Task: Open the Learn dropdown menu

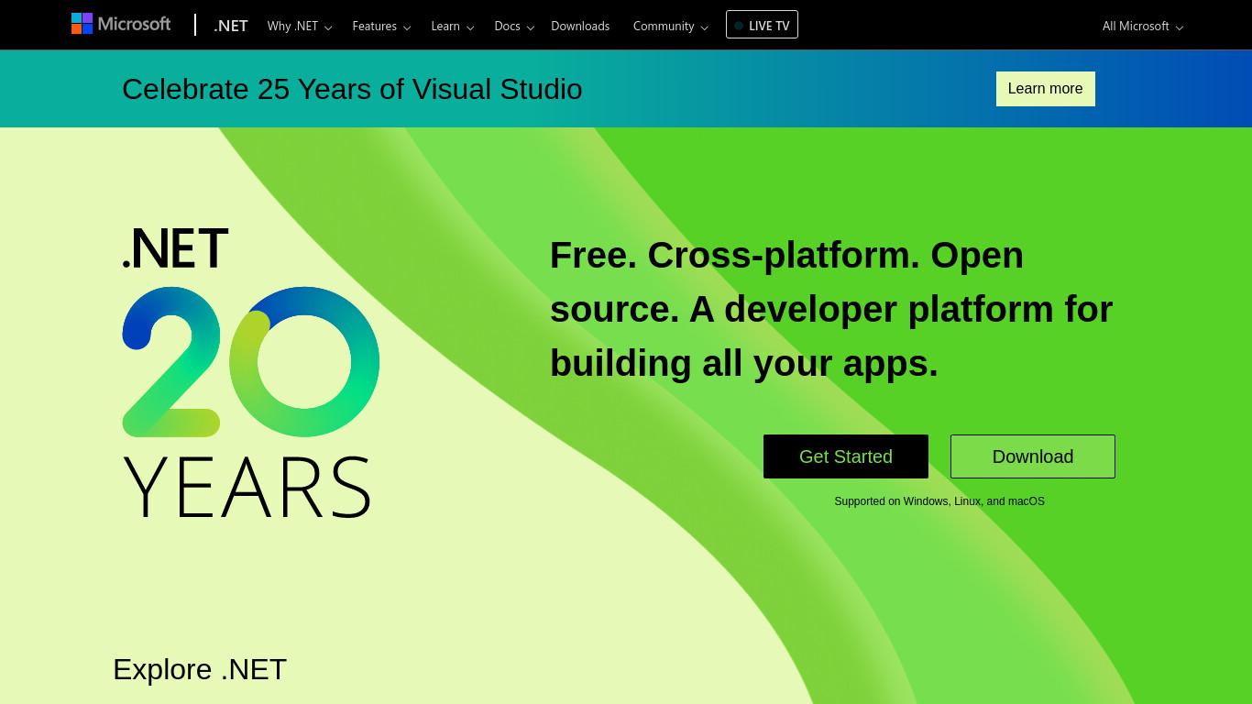Action: [453, 26]
